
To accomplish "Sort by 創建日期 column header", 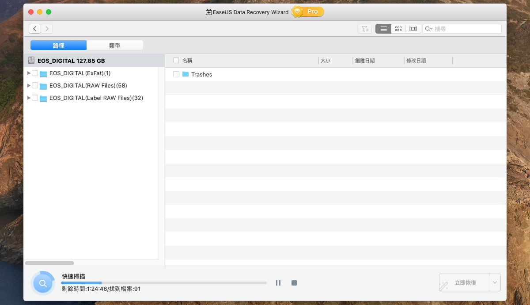I will [x=365, y=61].
